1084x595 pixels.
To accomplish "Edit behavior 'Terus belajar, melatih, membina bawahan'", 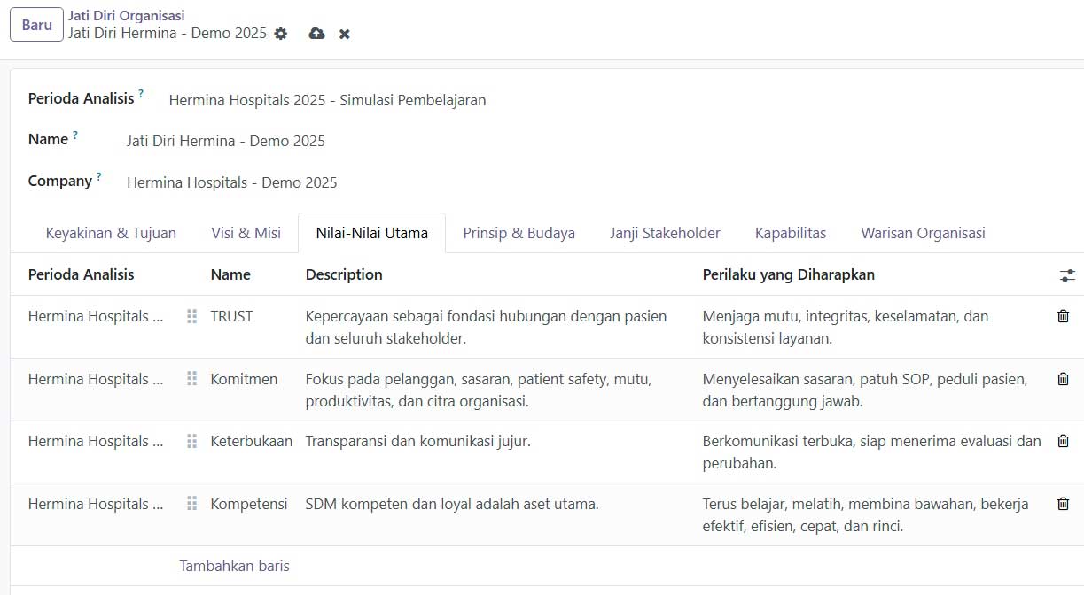I will (x=866, y=514).
